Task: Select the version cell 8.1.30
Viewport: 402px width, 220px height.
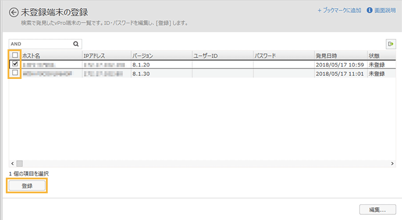Action: 162,74
